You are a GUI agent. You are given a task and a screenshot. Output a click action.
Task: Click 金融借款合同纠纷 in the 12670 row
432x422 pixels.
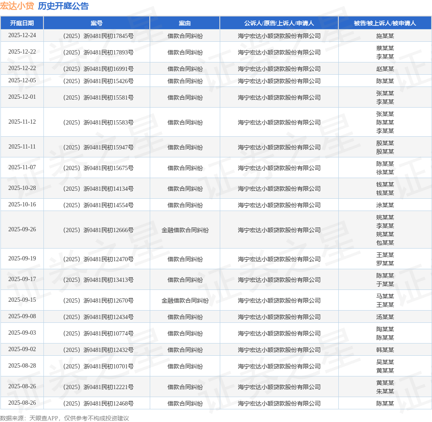[185, 300]
